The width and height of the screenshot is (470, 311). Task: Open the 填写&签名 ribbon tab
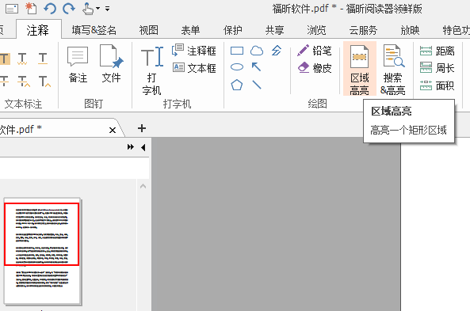tap(94, 30)
